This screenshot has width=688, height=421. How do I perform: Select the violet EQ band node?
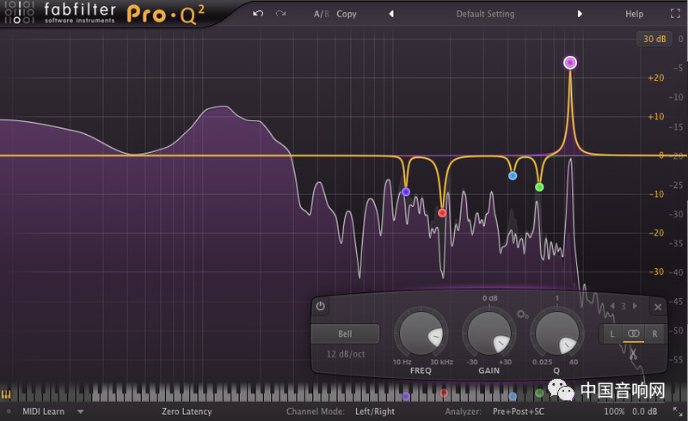tap(406, 192)
